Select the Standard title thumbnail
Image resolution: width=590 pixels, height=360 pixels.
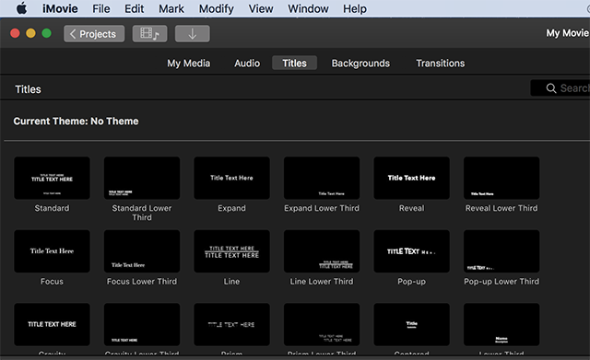(x=52, y=178)
